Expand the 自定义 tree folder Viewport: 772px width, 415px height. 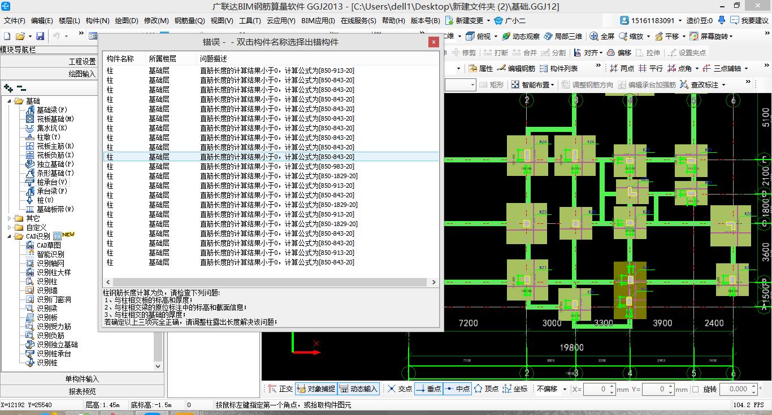click(x=10, y=227)
